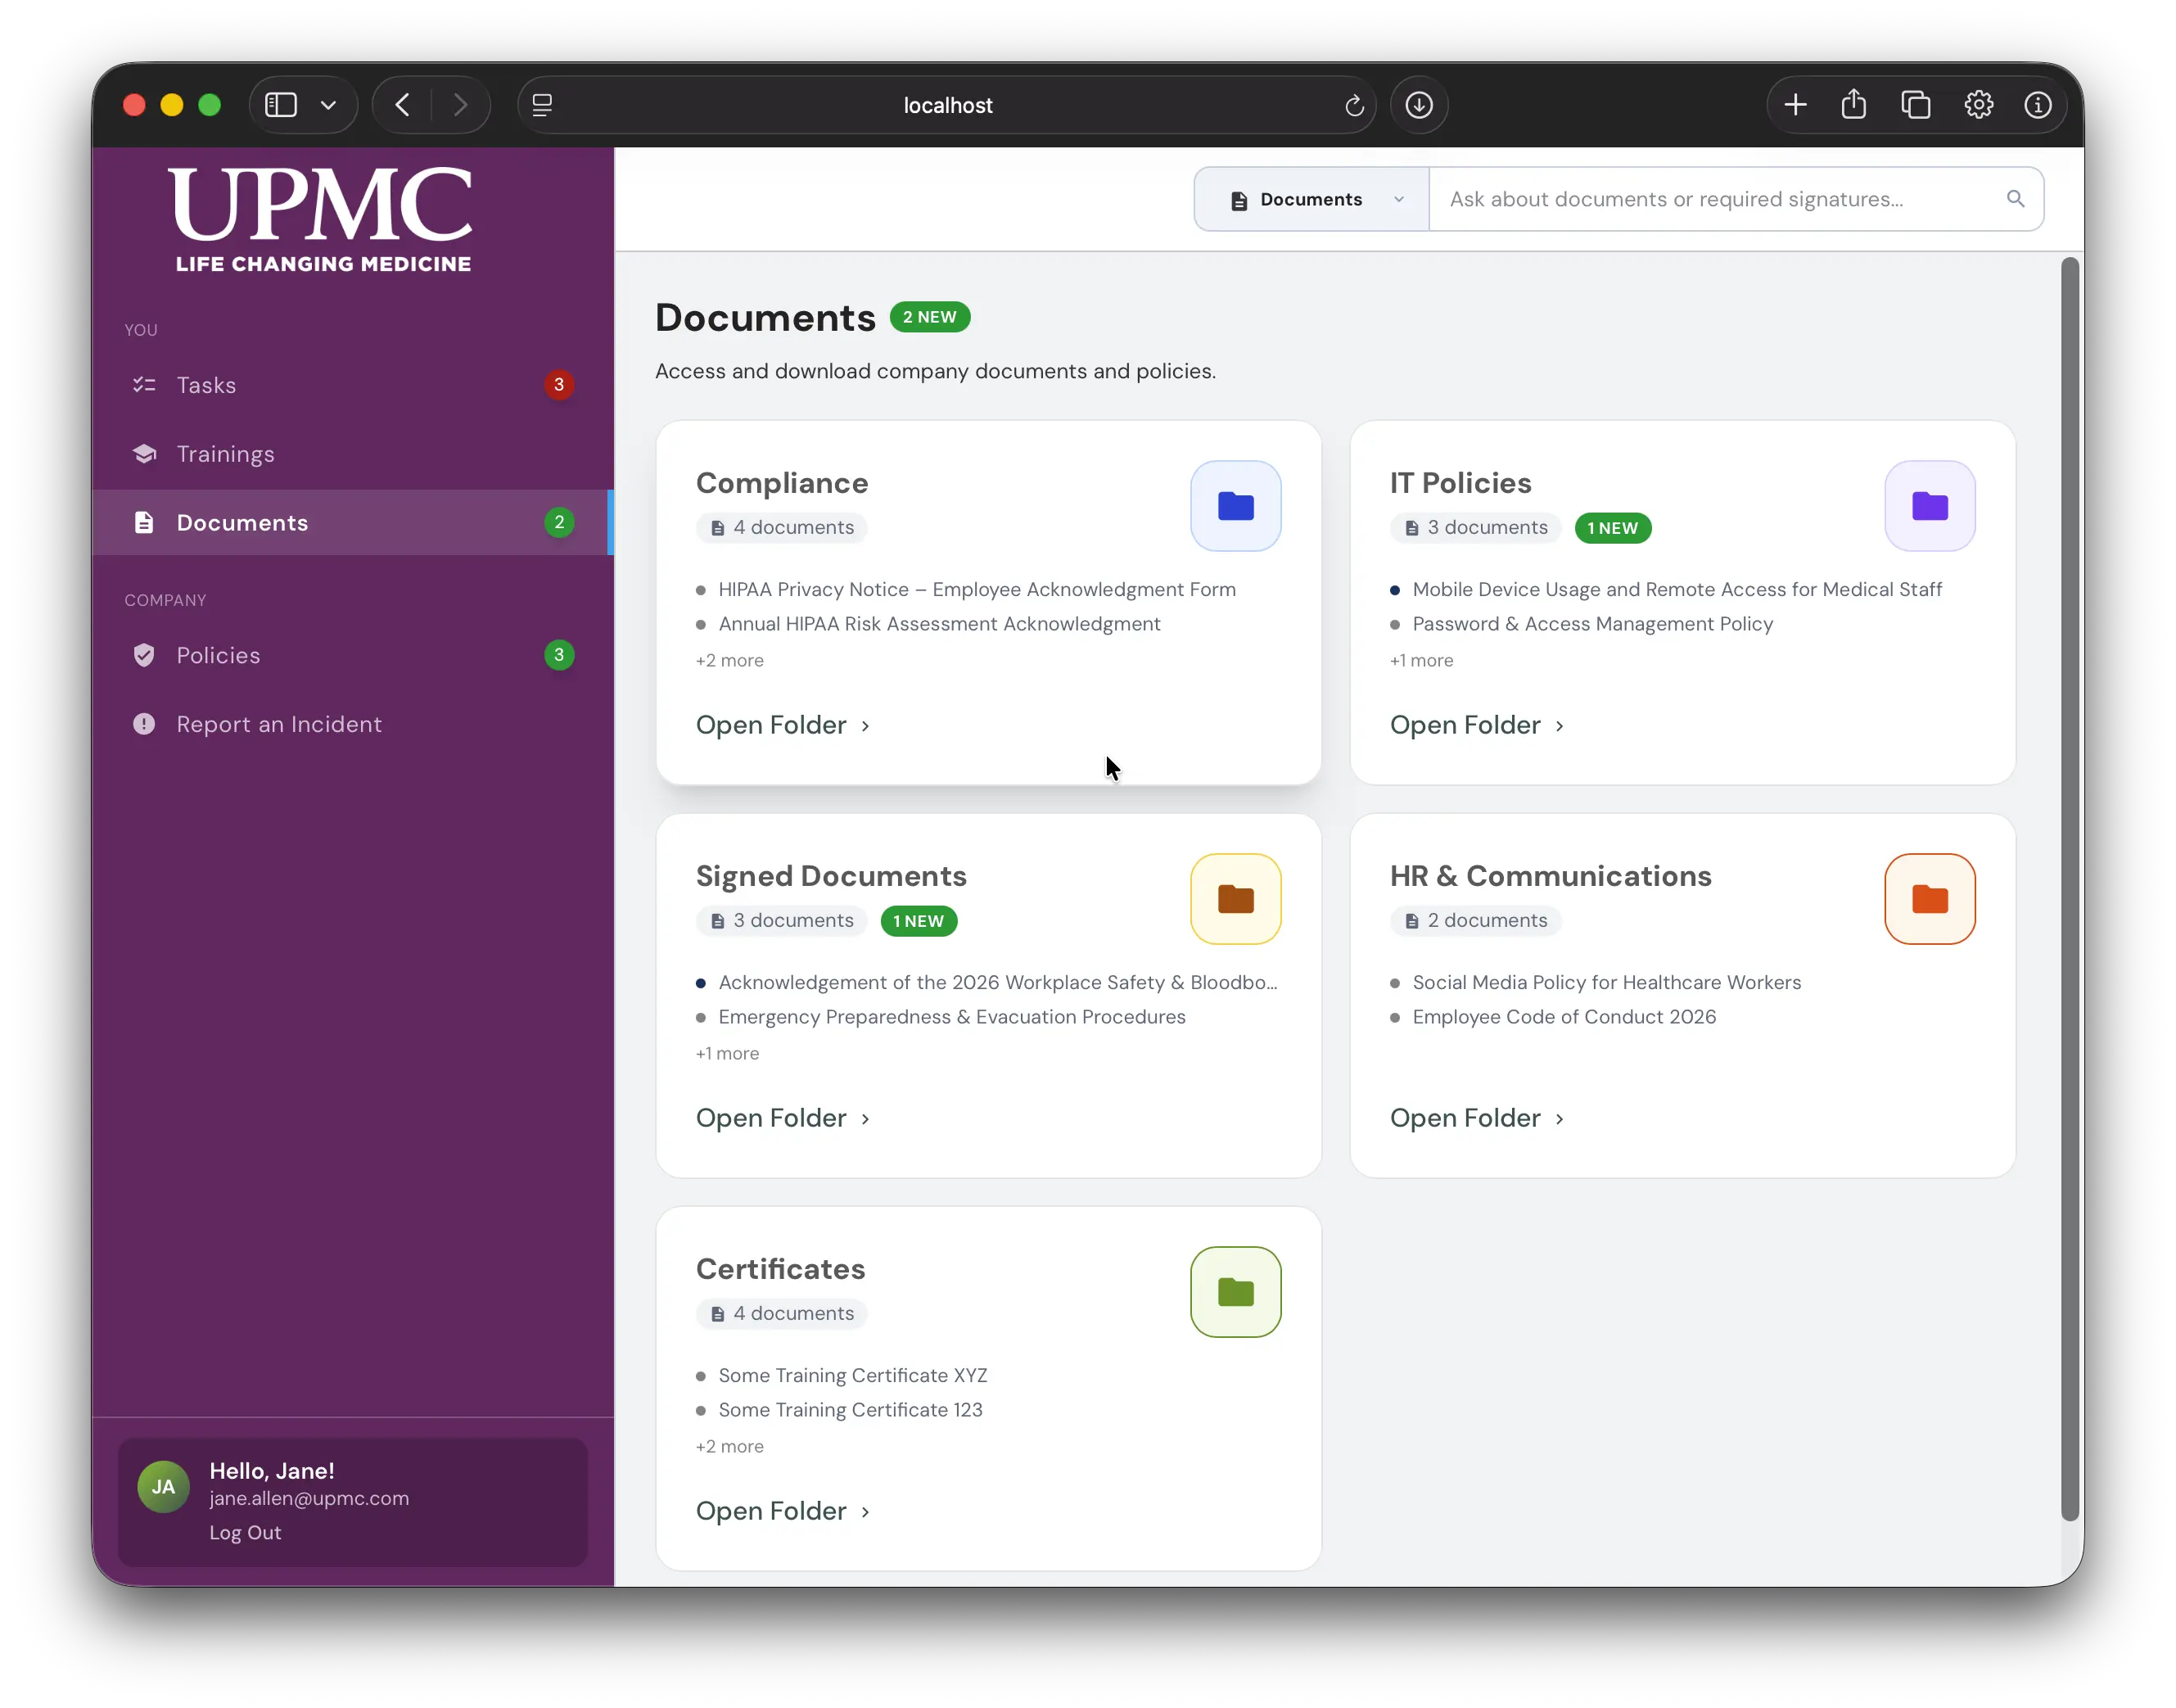Expand the browser sidebar options chevron
Viewport: 2176px width, 1708px height.
[x=328, y=105]
